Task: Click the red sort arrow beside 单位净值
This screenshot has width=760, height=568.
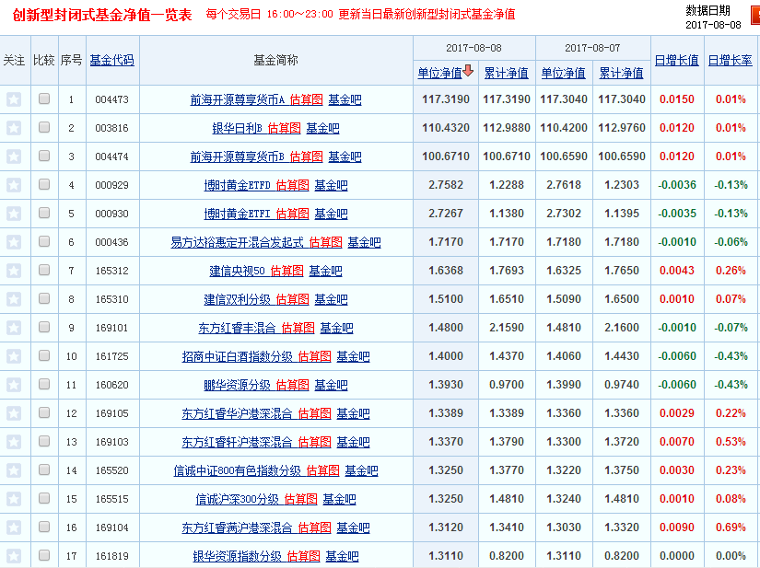Action: [468, 71]
